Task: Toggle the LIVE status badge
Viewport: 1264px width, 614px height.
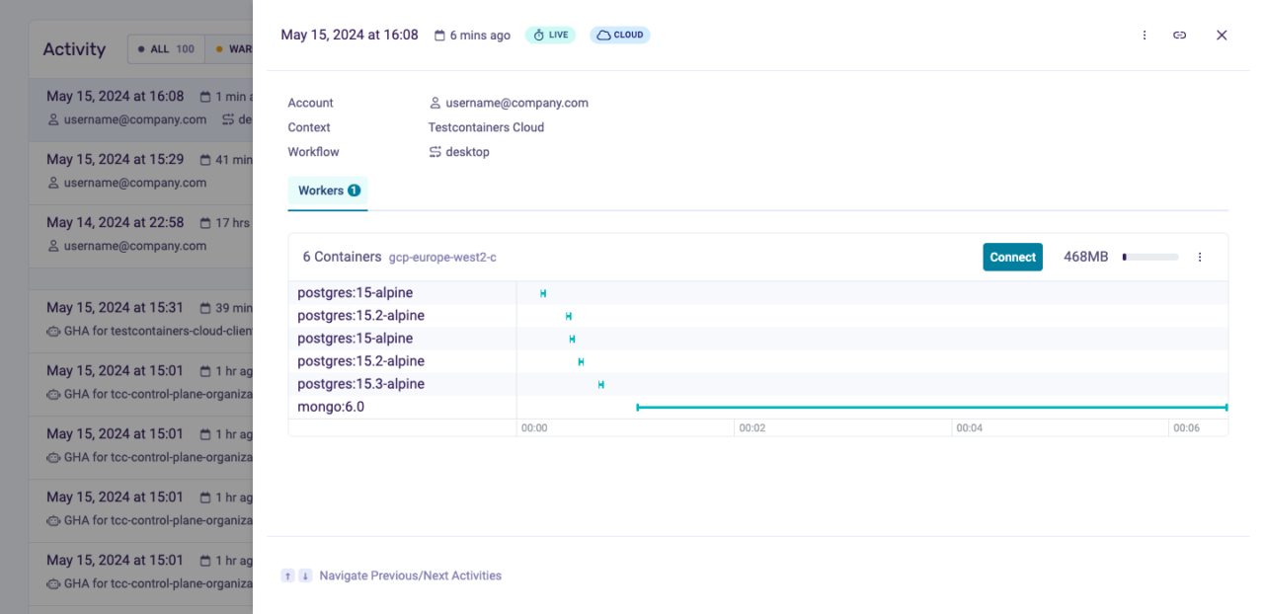Action: (550, 35)
